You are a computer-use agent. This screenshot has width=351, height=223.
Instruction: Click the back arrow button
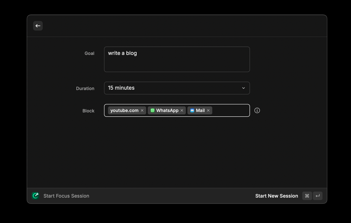pos(38,26)
